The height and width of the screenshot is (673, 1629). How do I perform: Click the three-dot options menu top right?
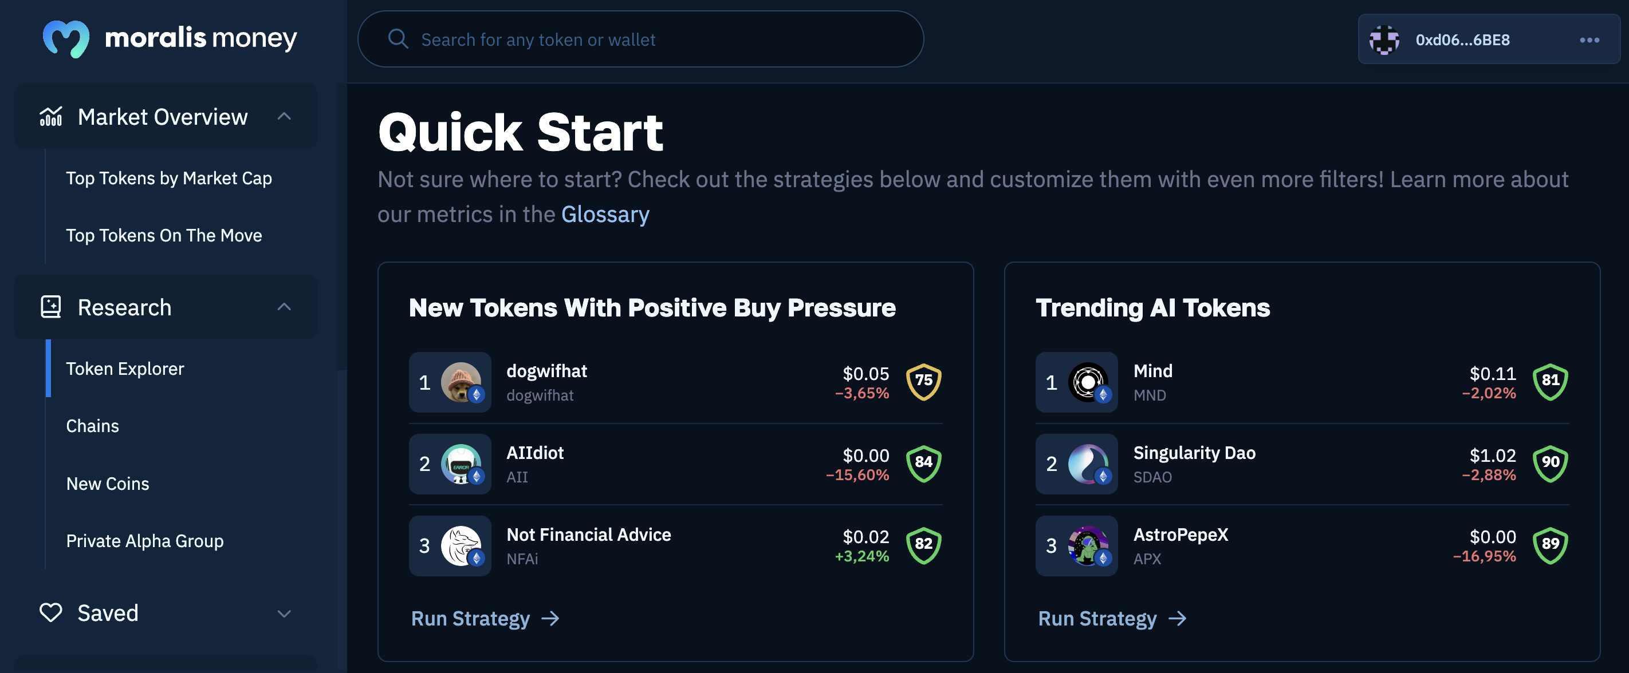1587,38
